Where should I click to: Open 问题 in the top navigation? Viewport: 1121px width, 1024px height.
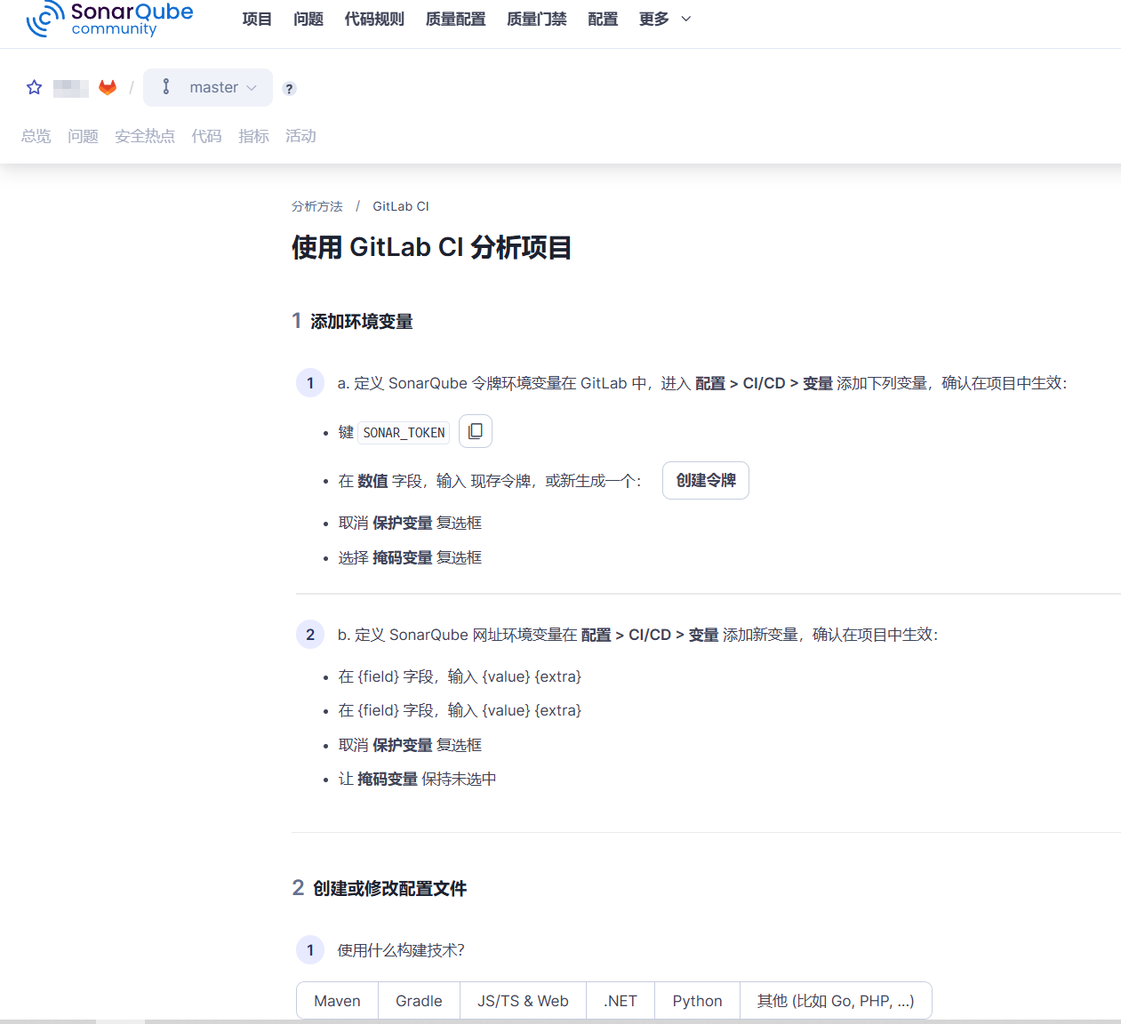[x=308, y=19]
